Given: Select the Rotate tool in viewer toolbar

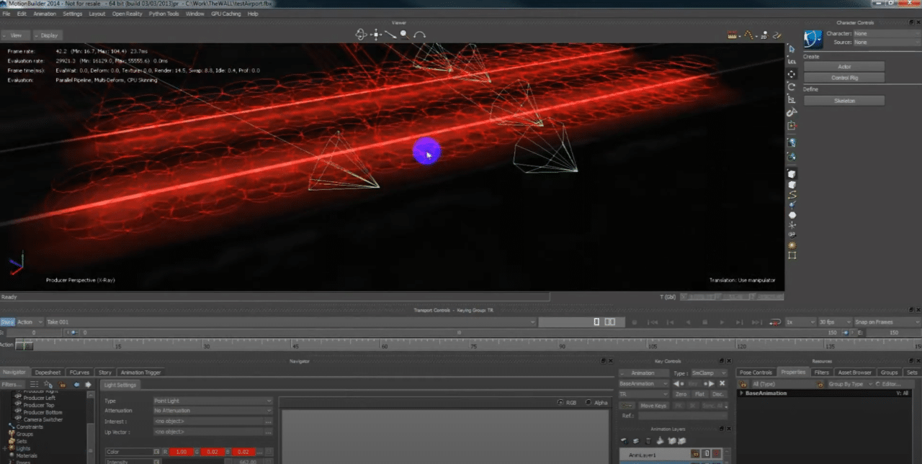Looking at the screenshot, I should pyautogui.click(x=792, y=86).
